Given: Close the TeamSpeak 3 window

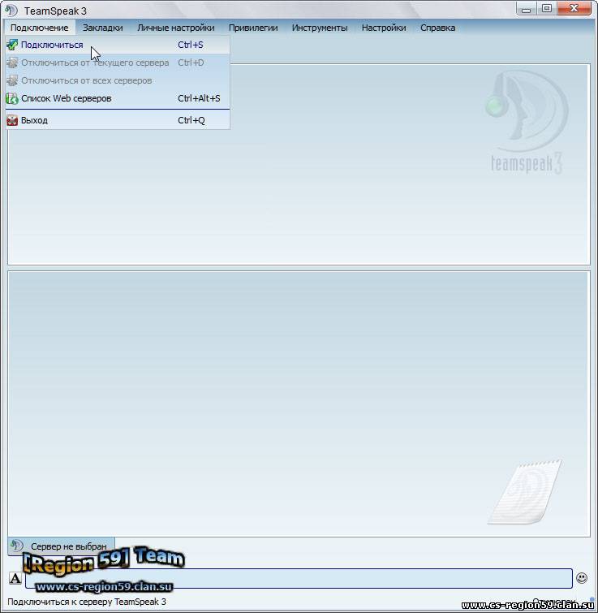Looking at the screenshot, I should pos(574,9).
